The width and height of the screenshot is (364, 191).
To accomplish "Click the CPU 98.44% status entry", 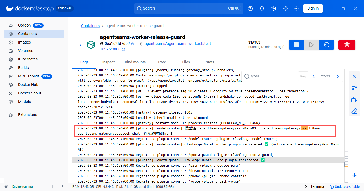I will [x=105, y=187].
